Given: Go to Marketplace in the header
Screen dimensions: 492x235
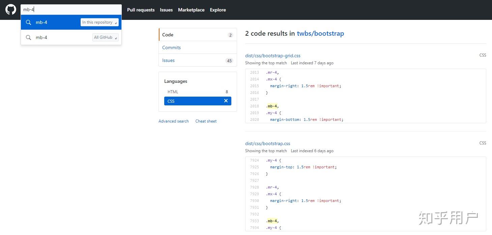Looking at the screenshot, I should (191, 10).
